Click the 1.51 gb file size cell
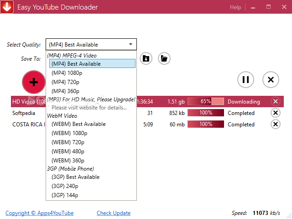This screenshot has height=219, width=292. coord(176,102)
